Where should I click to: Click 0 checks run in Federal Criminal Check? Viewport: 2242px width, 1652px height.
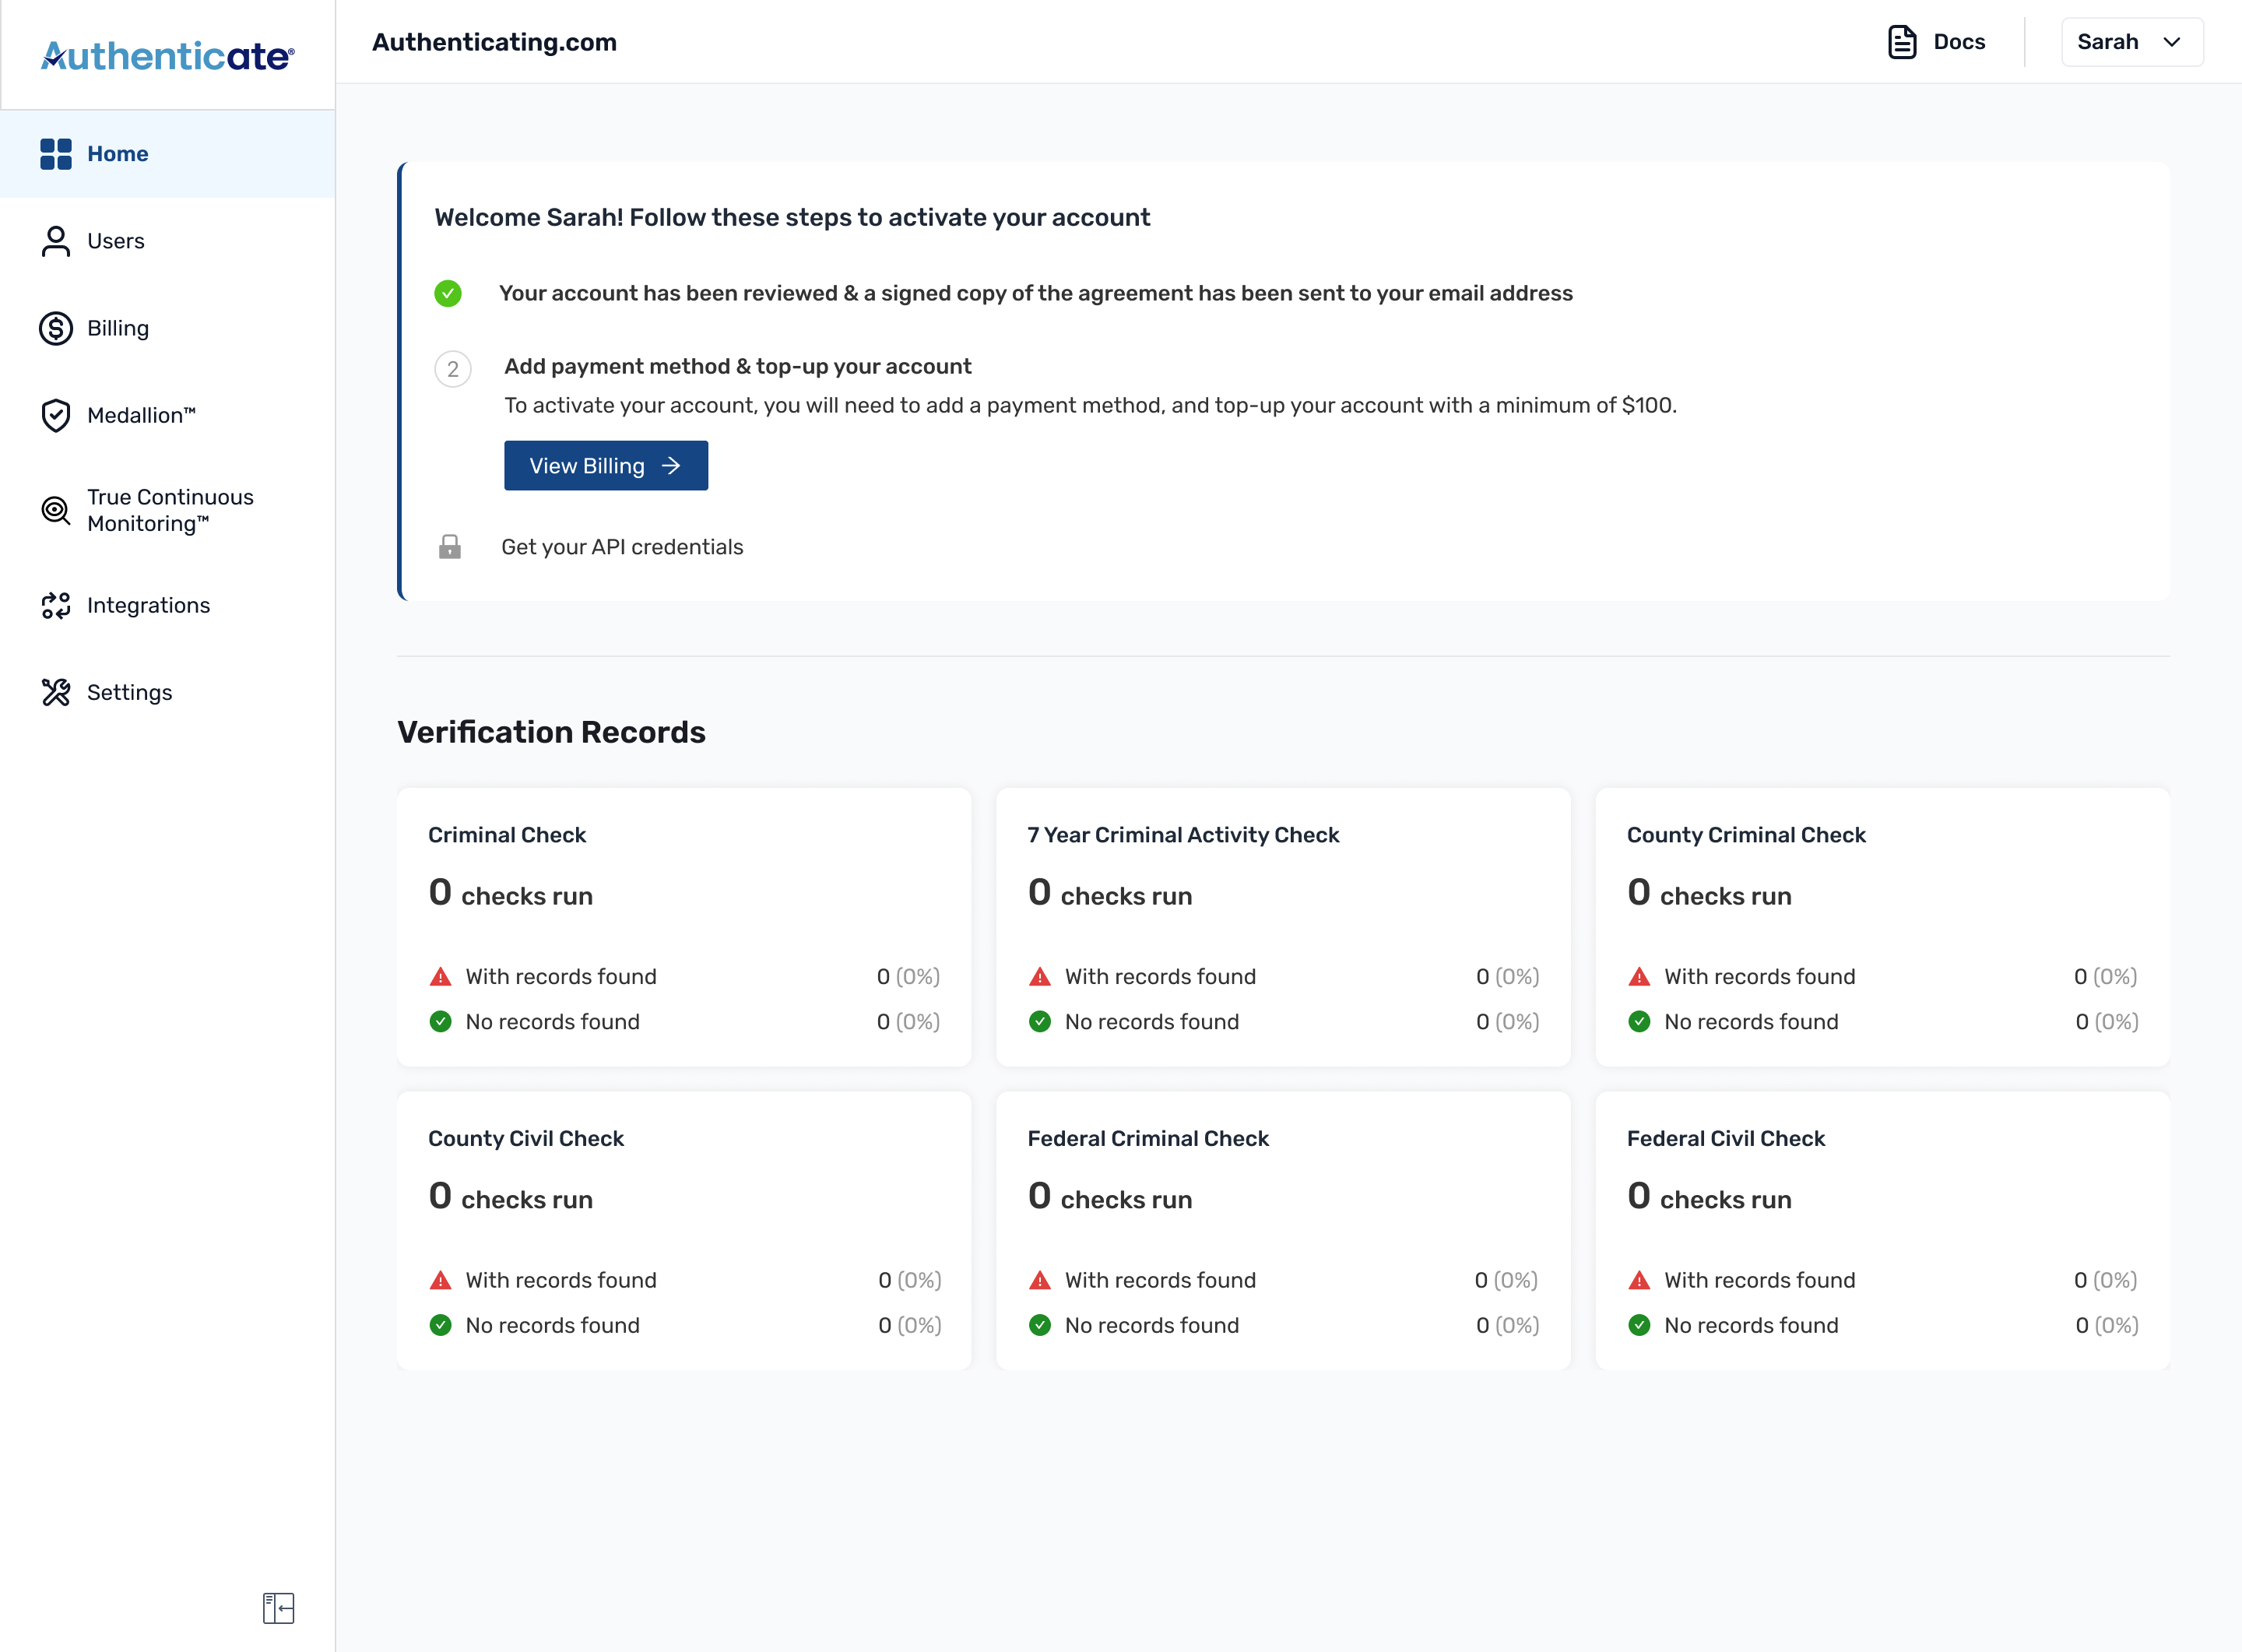point(1110,1196)
